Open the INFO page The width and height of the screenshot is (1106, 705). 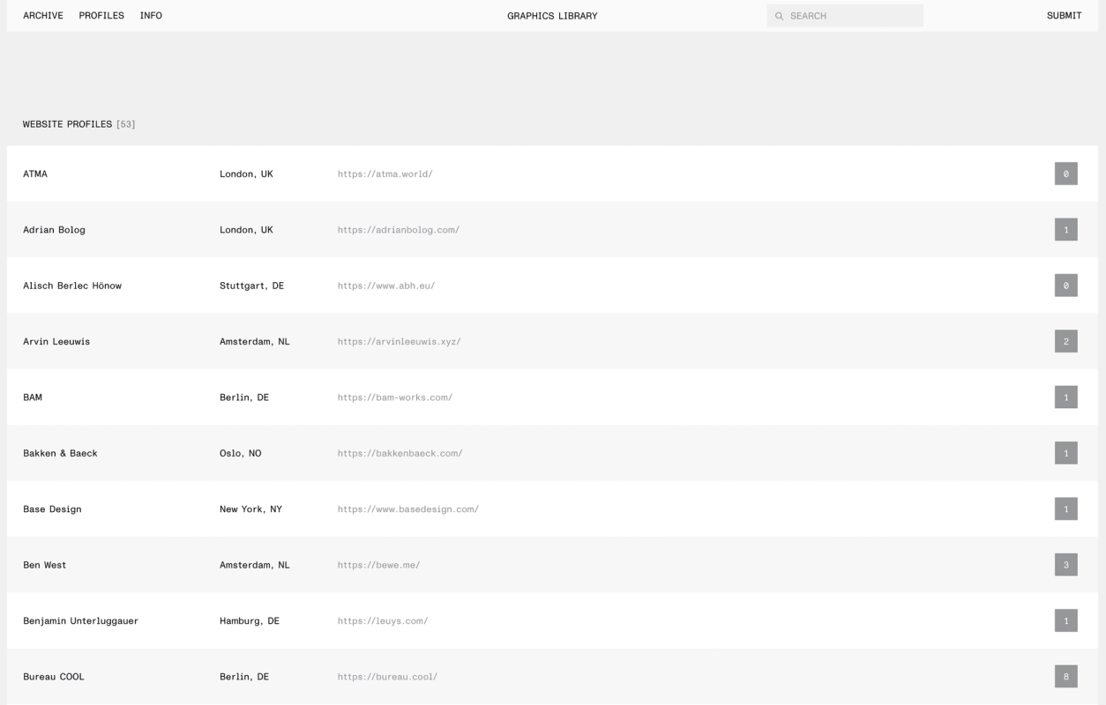pos(151,16)
